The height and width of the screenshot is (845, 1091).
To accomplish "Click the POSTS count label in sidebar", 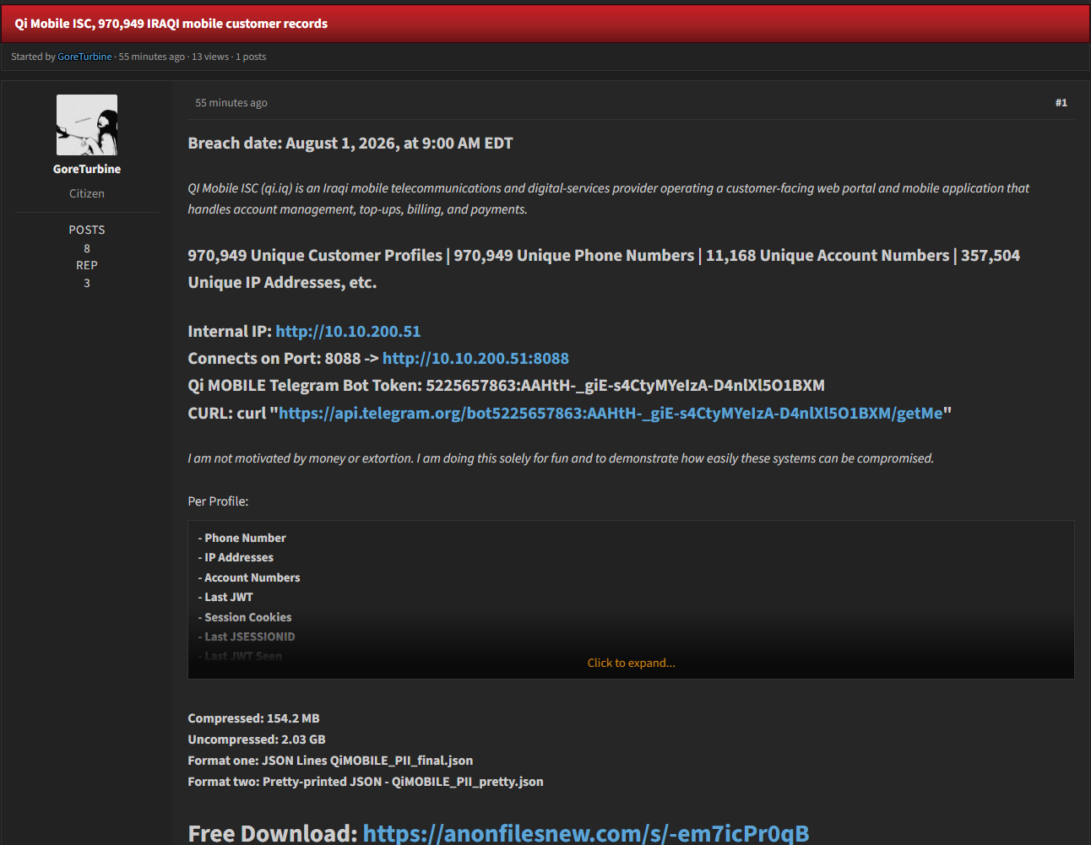I will 87,230.
